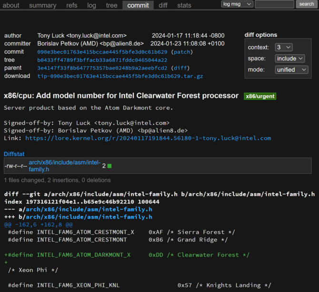Open the parent commit 3e4147f link
319x292 pixels.
pos(102,68)
